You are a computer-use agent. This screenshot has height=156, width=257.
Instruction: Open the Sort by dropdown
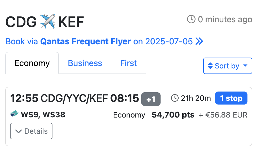[x=228, y=66]
